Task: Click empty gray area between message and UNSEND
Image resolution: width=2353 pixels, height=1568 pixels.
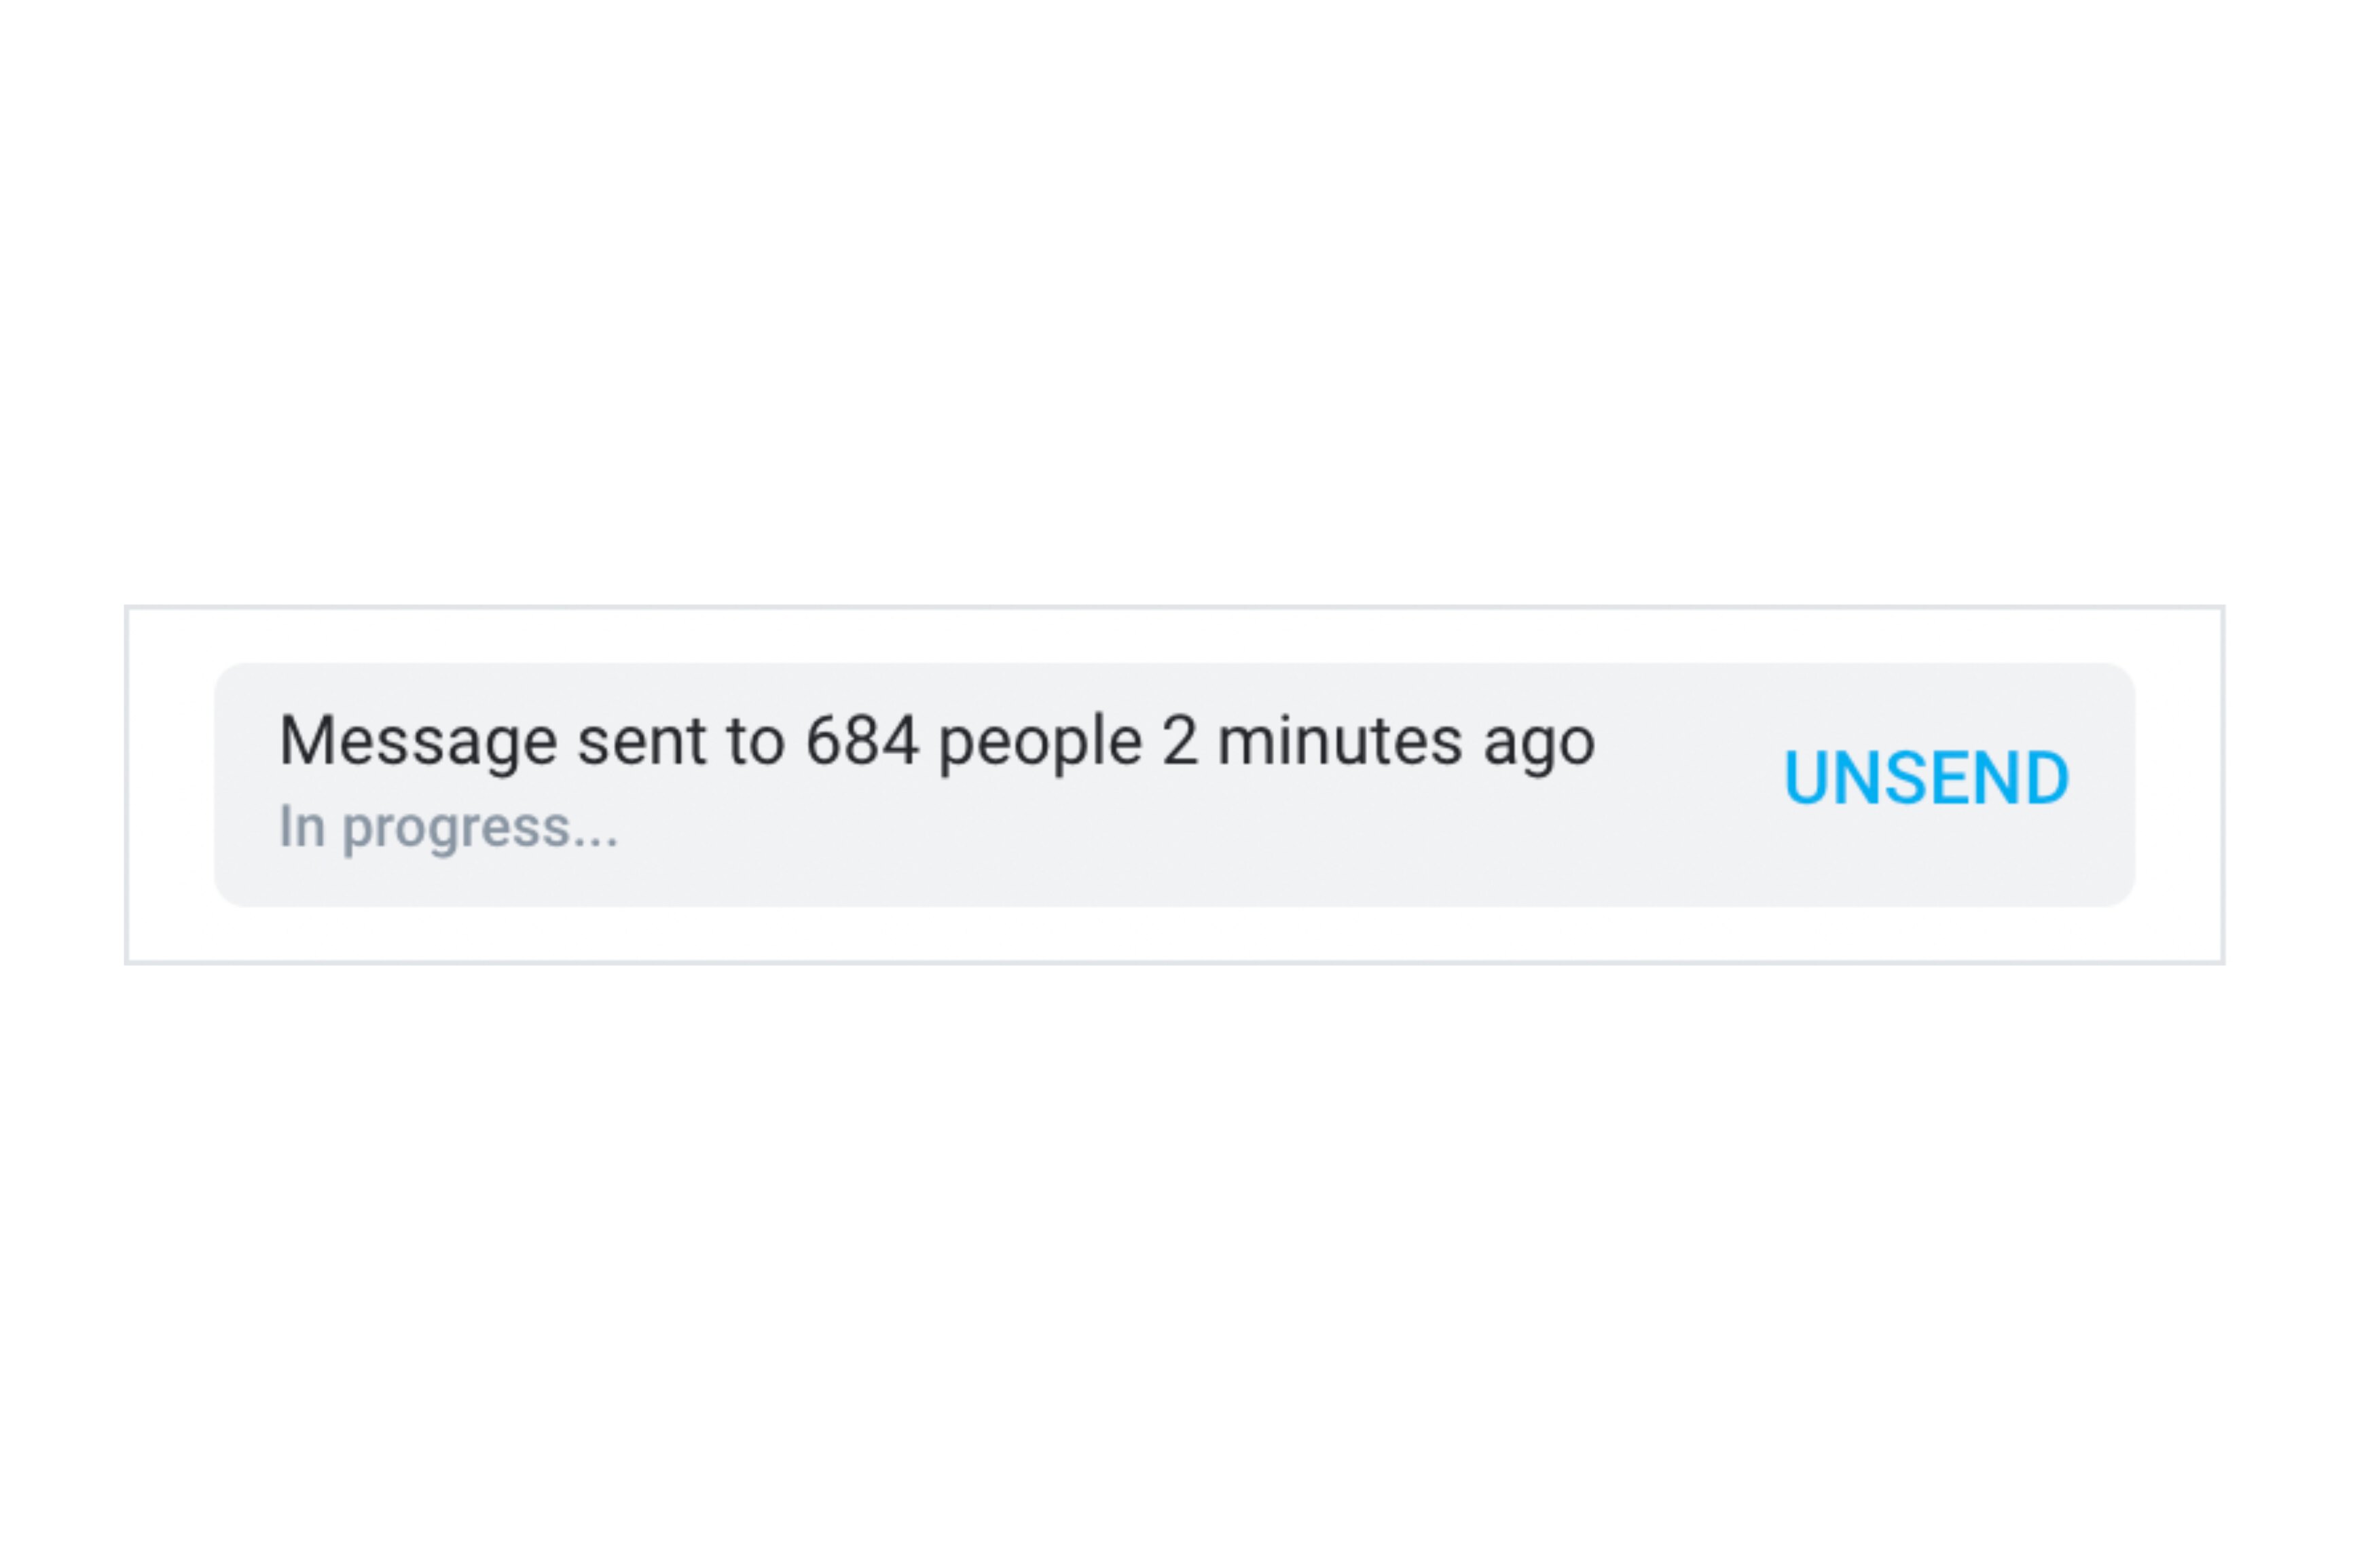Action: [x=1691, y=784]
